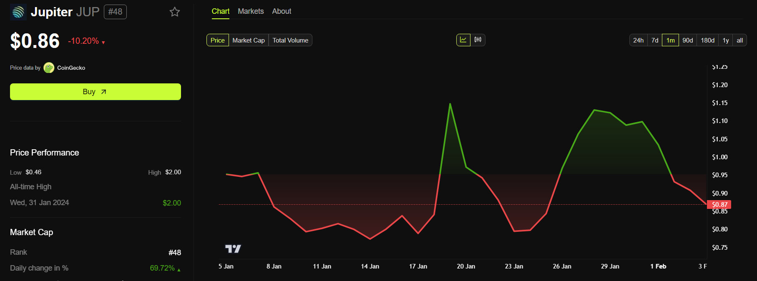Select the 180d time range
The width and height of the screenshot is (757, 281).
pos(707,40)
